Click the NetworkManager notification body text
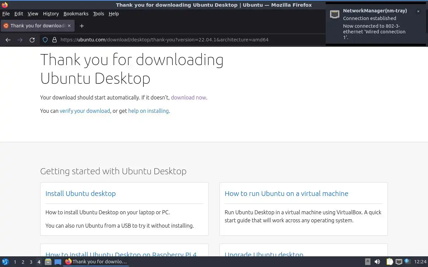 pos(374,31)
